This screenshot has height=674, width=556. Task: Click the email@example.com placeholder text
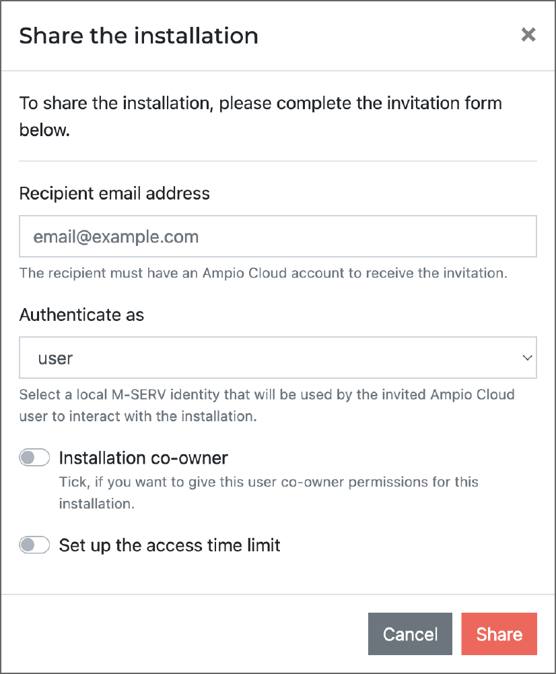[x=116, y=237]
